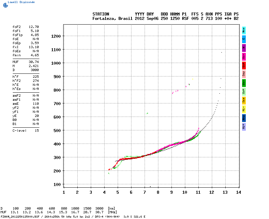Click the h'F2 value 274

click(36, 81)
